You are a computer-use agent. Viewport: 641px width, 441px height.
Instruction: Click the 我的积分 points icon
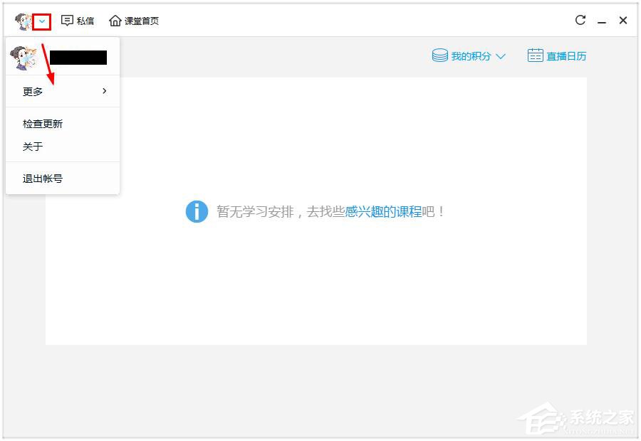click(438, 55)
